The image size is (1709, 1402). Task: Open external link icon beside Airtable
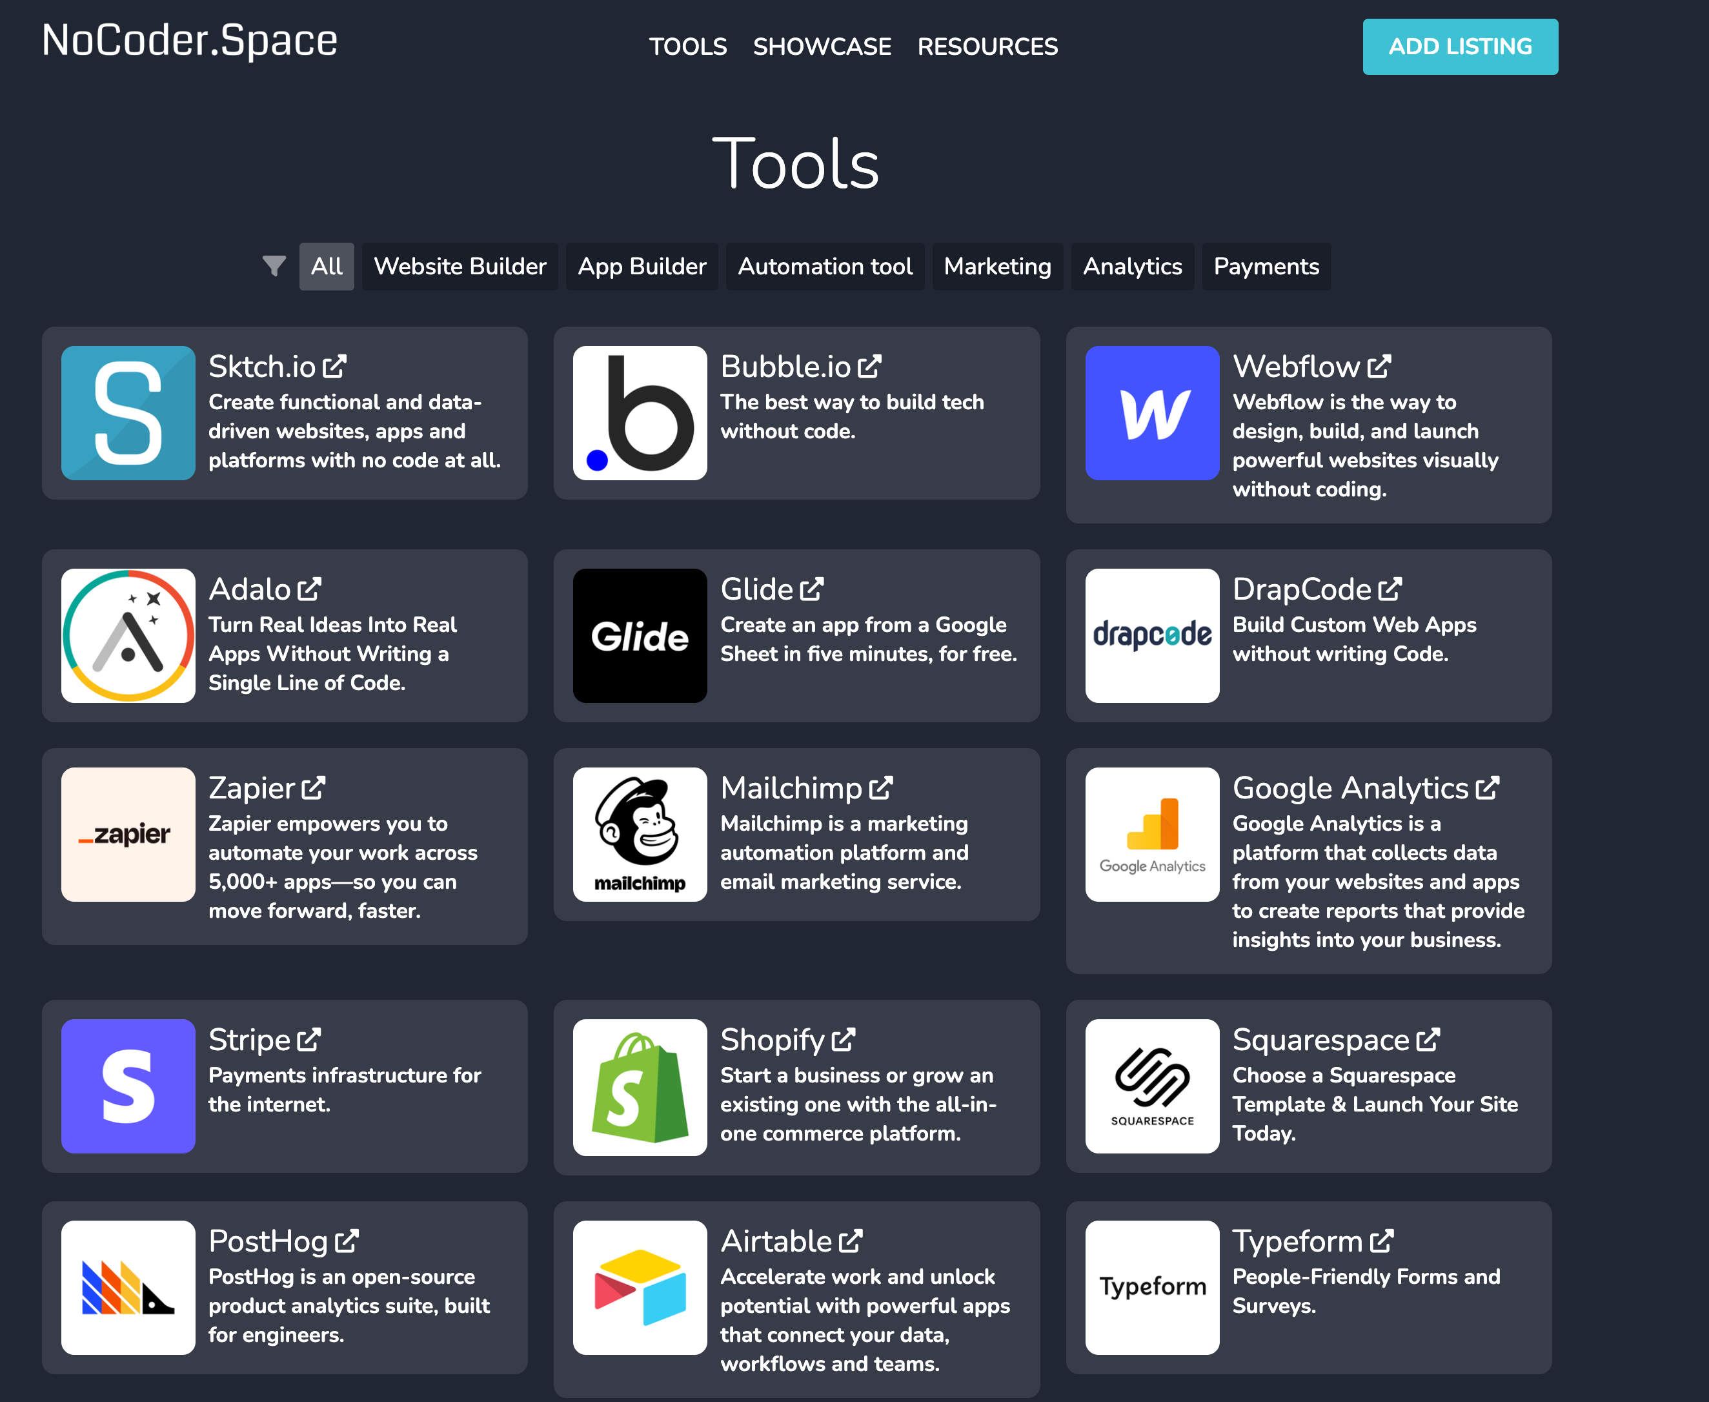point(851,1241)
